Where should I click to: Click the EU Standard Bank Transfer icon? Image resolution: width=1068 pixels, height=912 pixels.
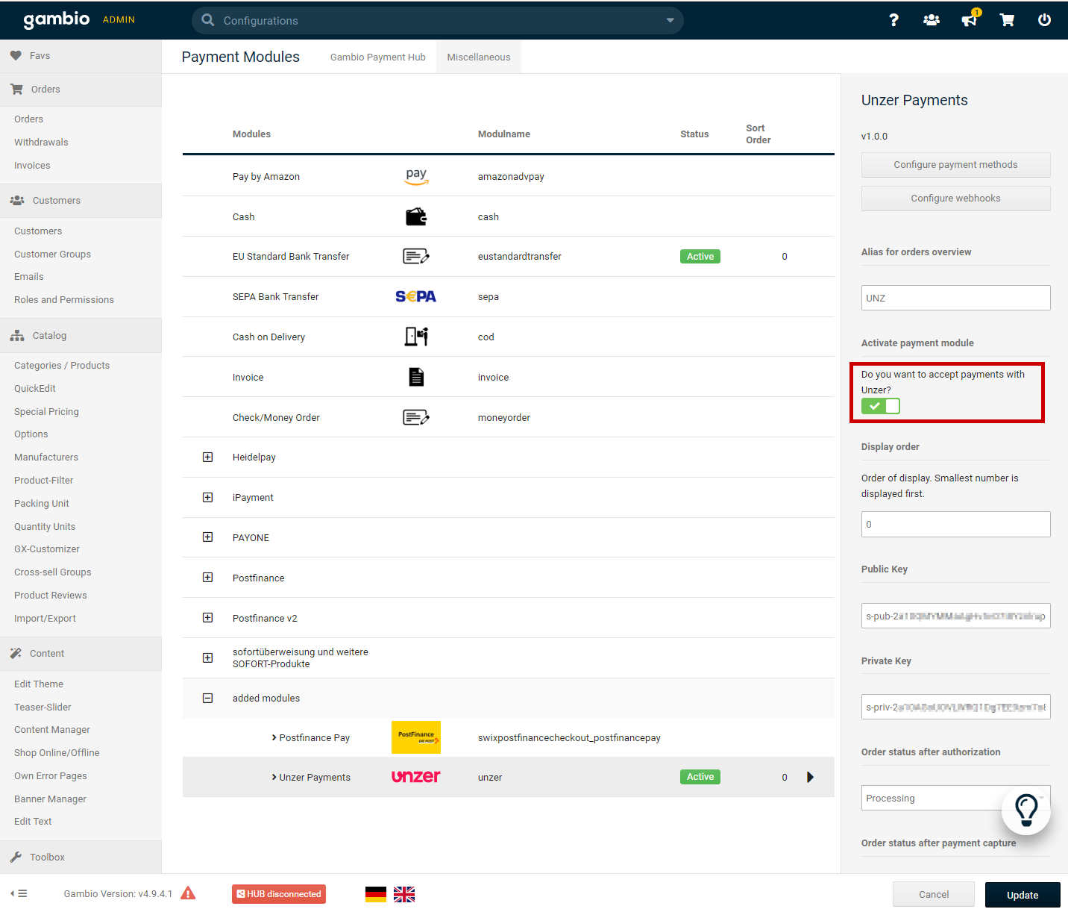416,256
